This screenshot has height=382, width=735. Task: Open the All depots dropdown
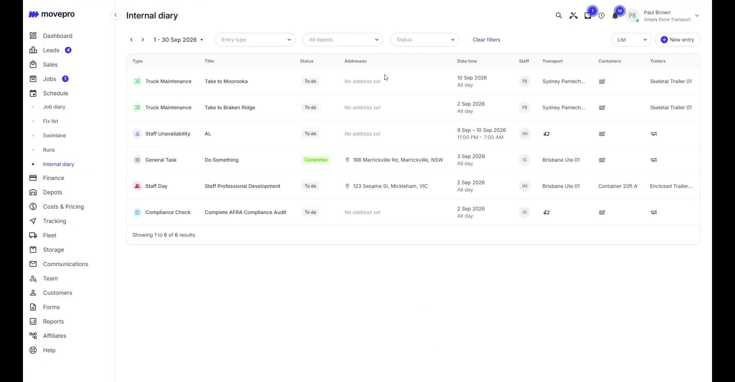343,40
